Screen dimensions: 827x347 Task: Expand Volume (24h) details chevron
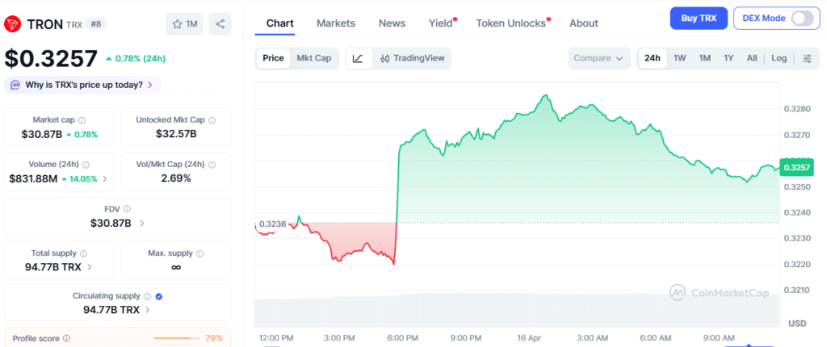105,179
